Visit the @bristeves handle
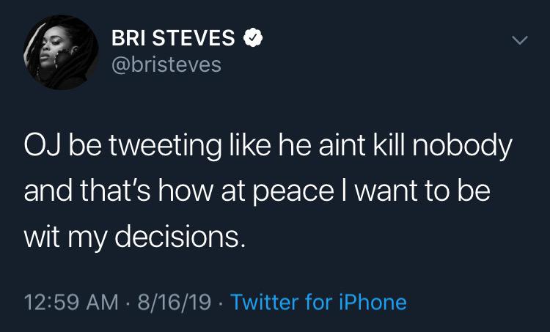This screenshot has height=332, width=550. point(166,65)
